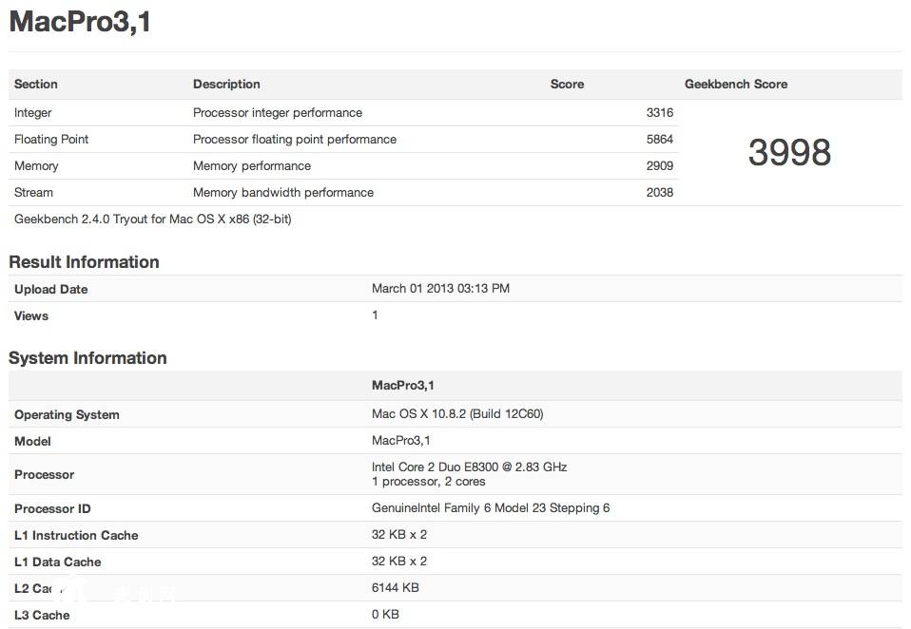The height and width of the screenshot is (629, 911).
Task: Click the Integer section row label
Action: click(33, 113)
